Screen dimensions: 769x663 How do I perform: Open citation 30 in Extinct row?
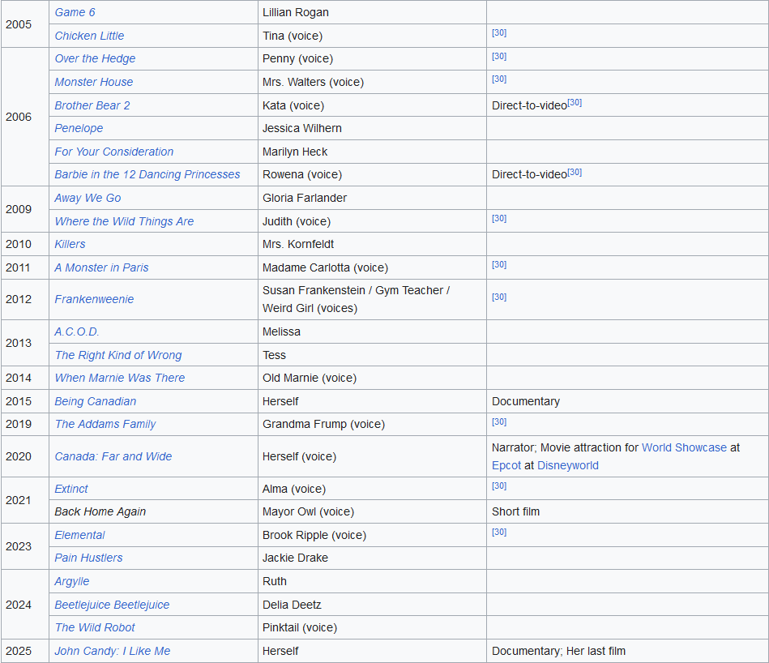pyautogui.click(x=499, y=486)
